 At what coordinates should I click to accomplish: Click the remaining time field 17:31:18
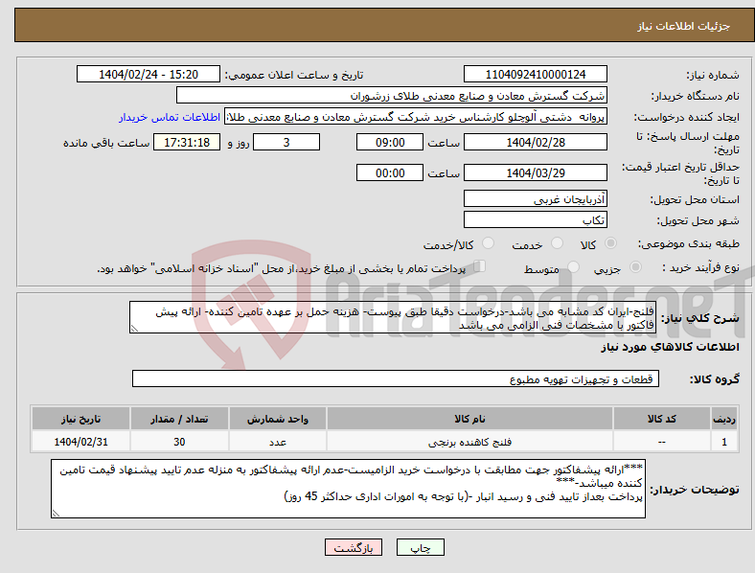coord(187,142)
